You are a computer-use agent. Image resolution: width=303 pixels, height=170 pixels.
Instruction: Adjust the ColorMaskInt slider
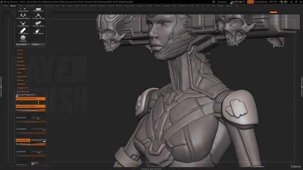(38, 152)
